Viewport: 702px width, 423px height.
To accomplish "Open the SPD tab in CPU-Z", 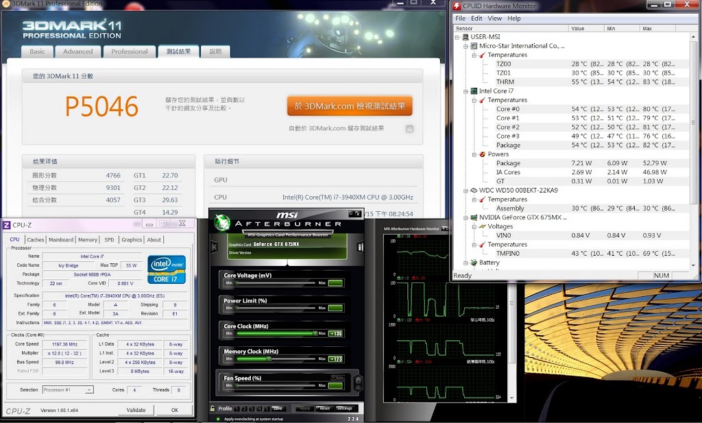I will [x=109, y=240].
